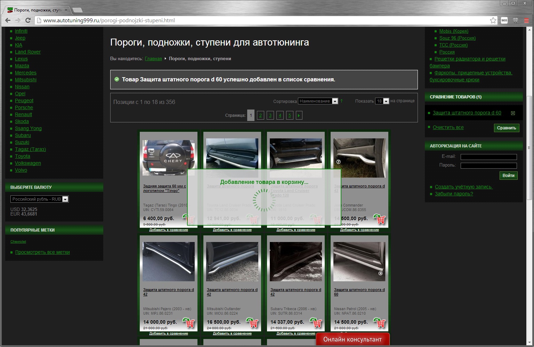
Task: Open the Souz 96 (Россия) manufacturer link
Action: (457, 38)
